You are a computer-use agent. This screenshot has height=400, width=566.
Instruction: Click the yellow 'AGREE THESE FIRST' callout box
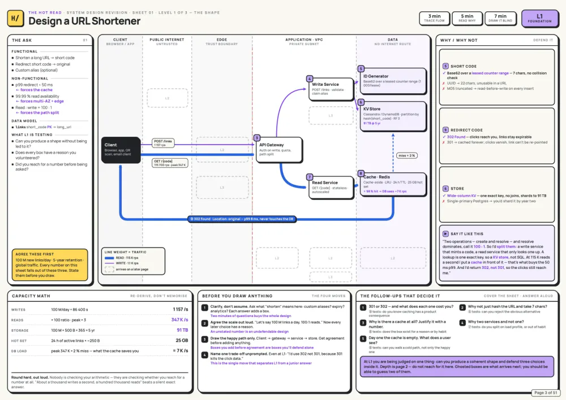coord(50,264)
